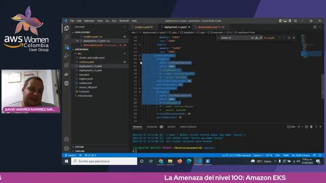Open the Source Control view
This screenshot has width=326, height=183.
(67, 46)
